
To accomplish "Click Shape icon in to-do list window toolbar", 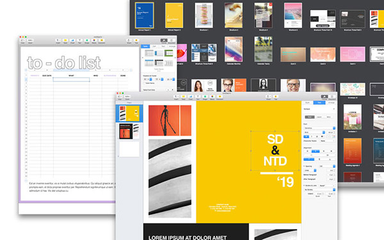I will tap(86, 40).
